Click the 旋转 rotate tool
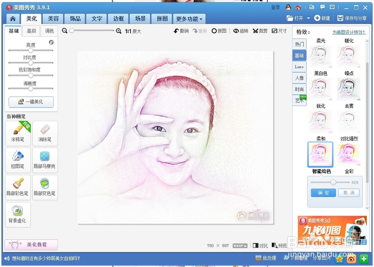The width and height of the screenshot is (374, 267). [240, 31]
